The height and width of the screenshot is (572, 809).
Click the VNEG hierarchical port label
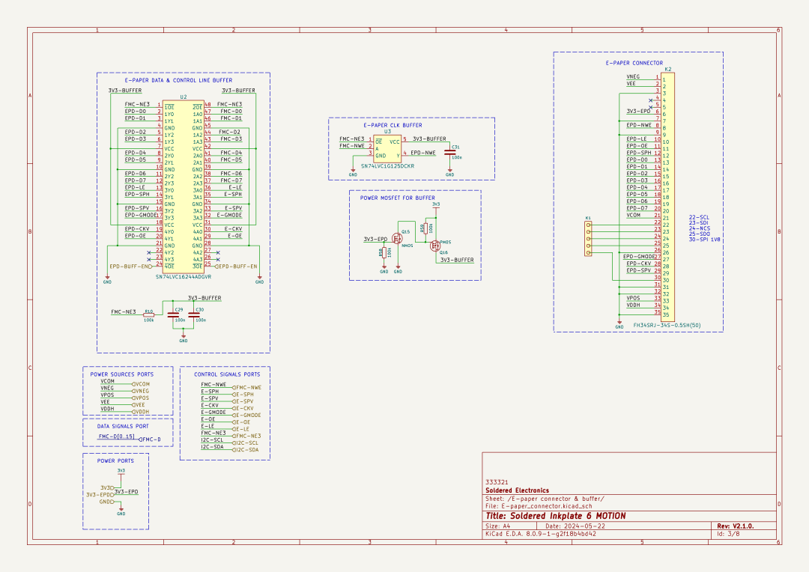(x=141, y=391)
